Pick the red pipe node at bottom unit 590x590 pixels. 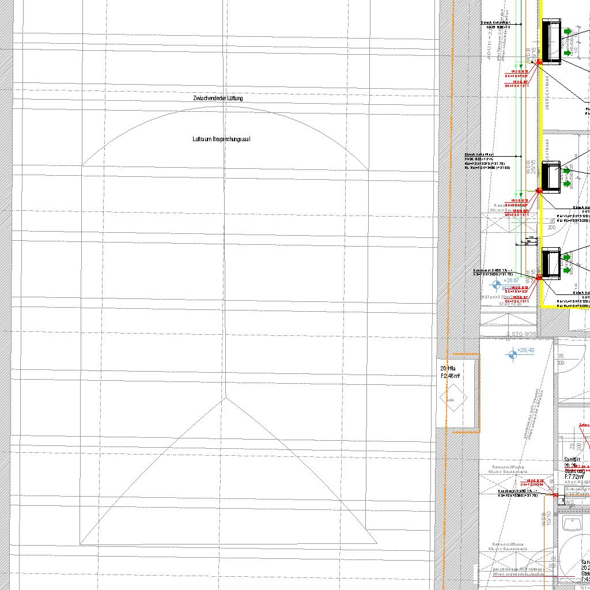(x=540, y=277)
